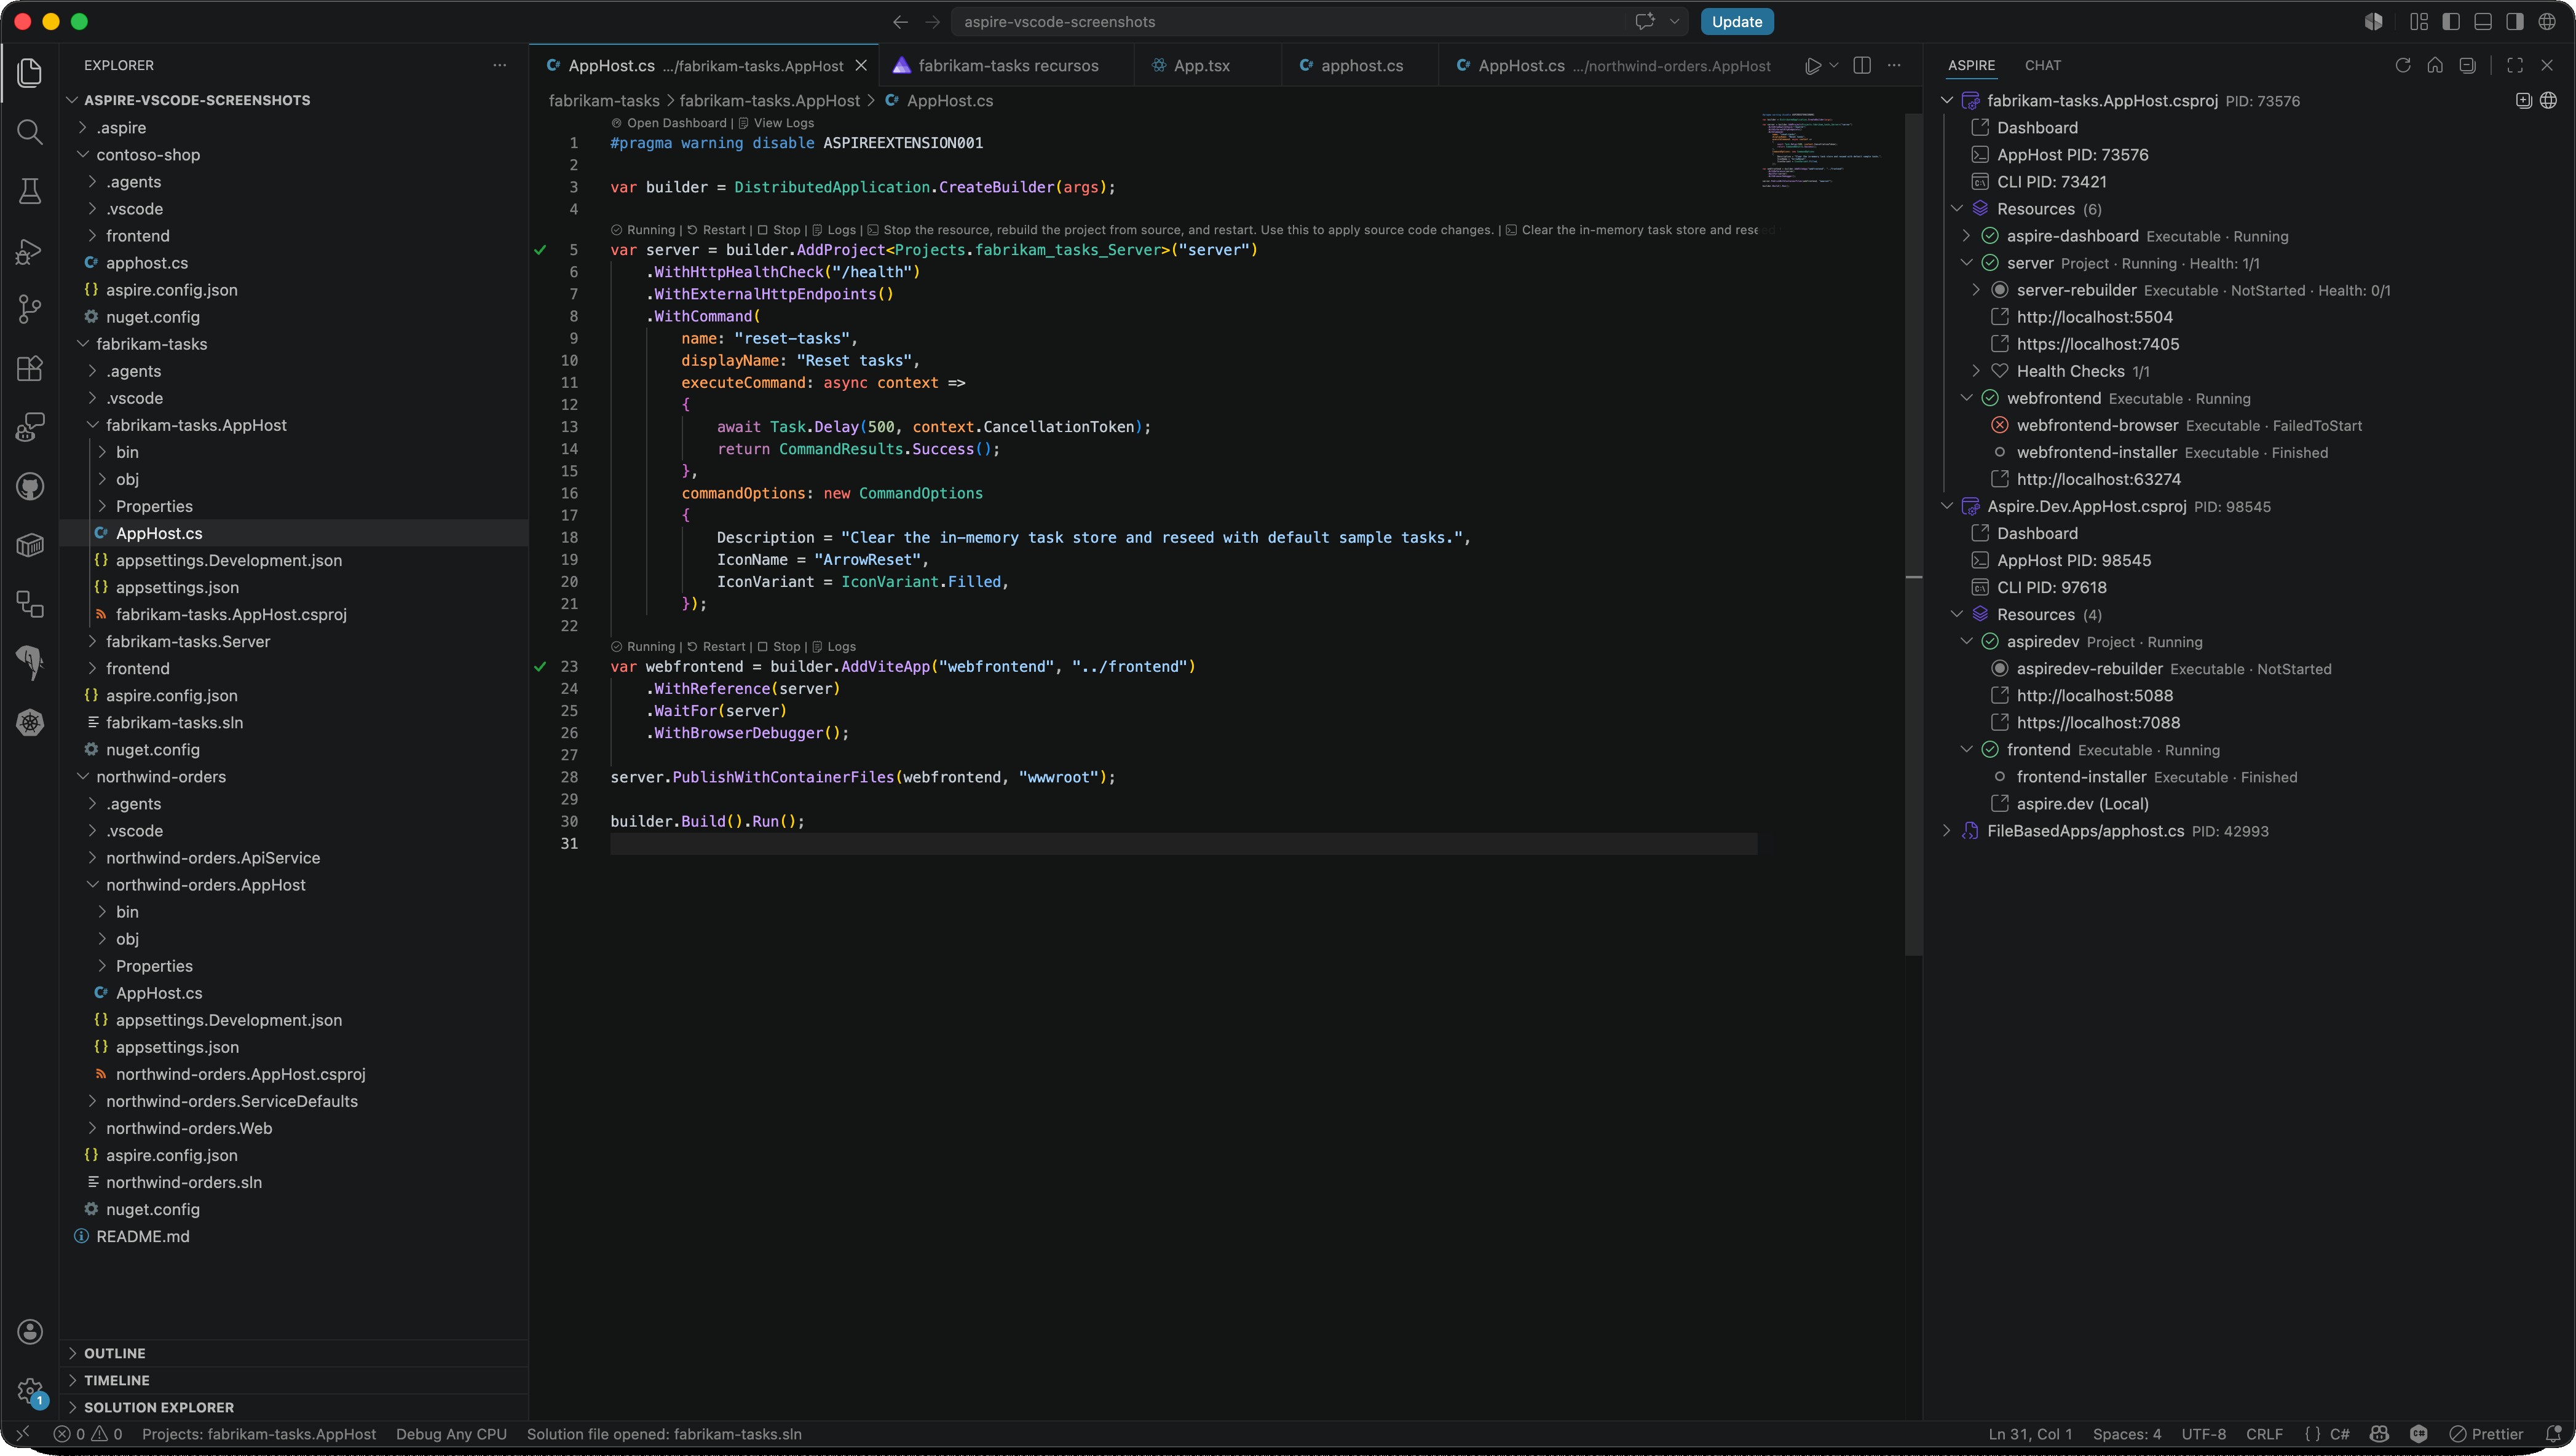Click errors and warnings count in status bar
Viewport: 2576px width, 1456px height.
[88, 1434]
